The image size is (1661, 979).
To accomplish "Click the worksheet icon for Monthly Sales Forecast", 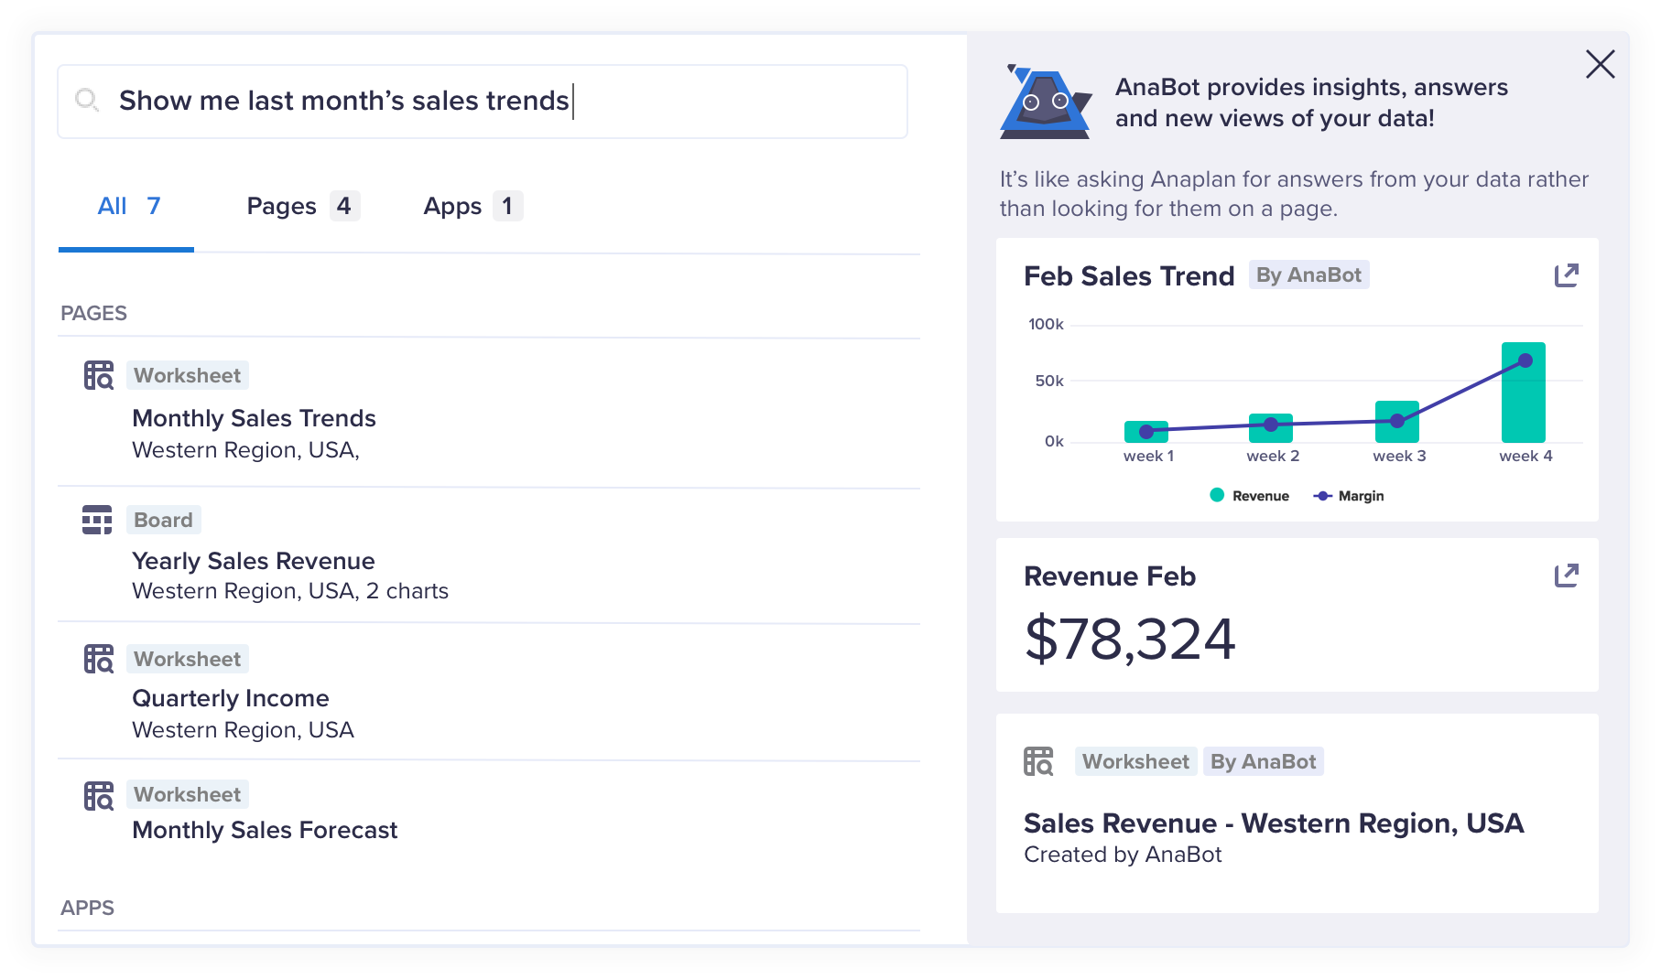I will [99, 795].
